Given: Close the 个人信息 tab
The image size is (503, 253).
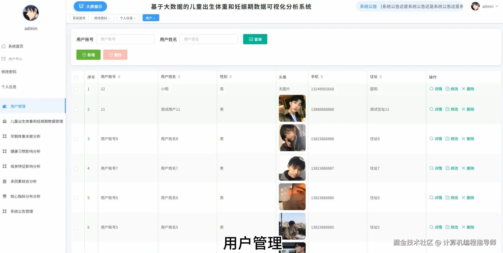Looking at the screenshot, I should coord(135,18).
